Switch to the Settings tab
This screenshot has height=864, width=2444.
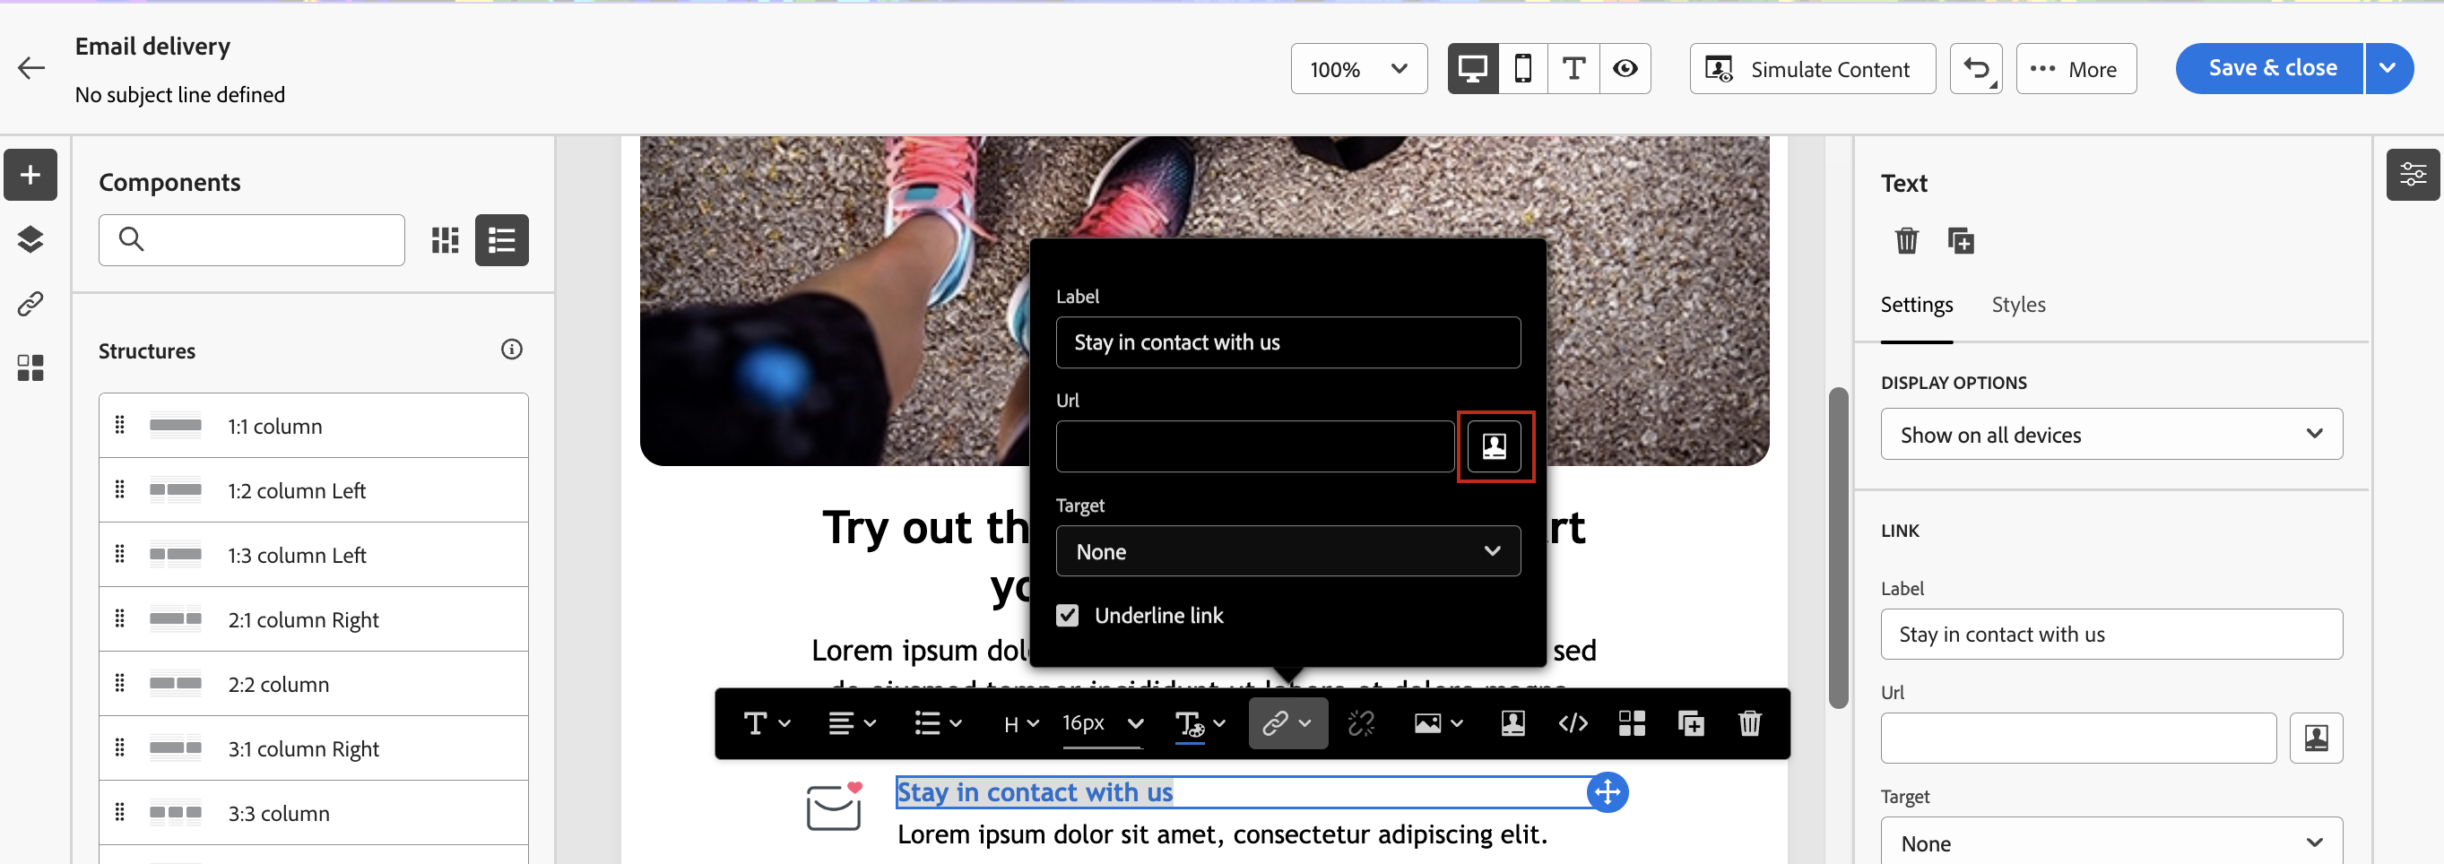tap(1917, 305)
